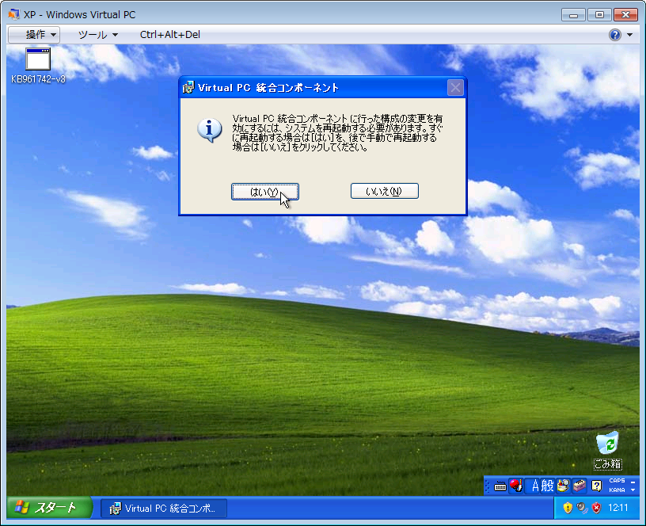Toggle KANA on the language bar

click(x=617, y=490)
